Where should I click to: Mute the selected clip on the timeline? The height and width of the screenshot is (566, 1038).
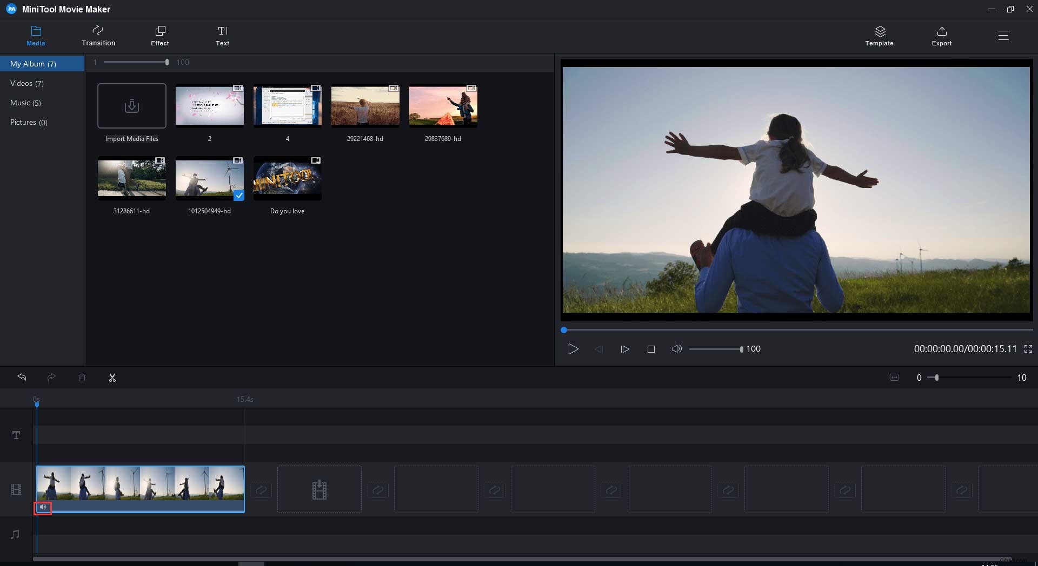click(43, 507)
